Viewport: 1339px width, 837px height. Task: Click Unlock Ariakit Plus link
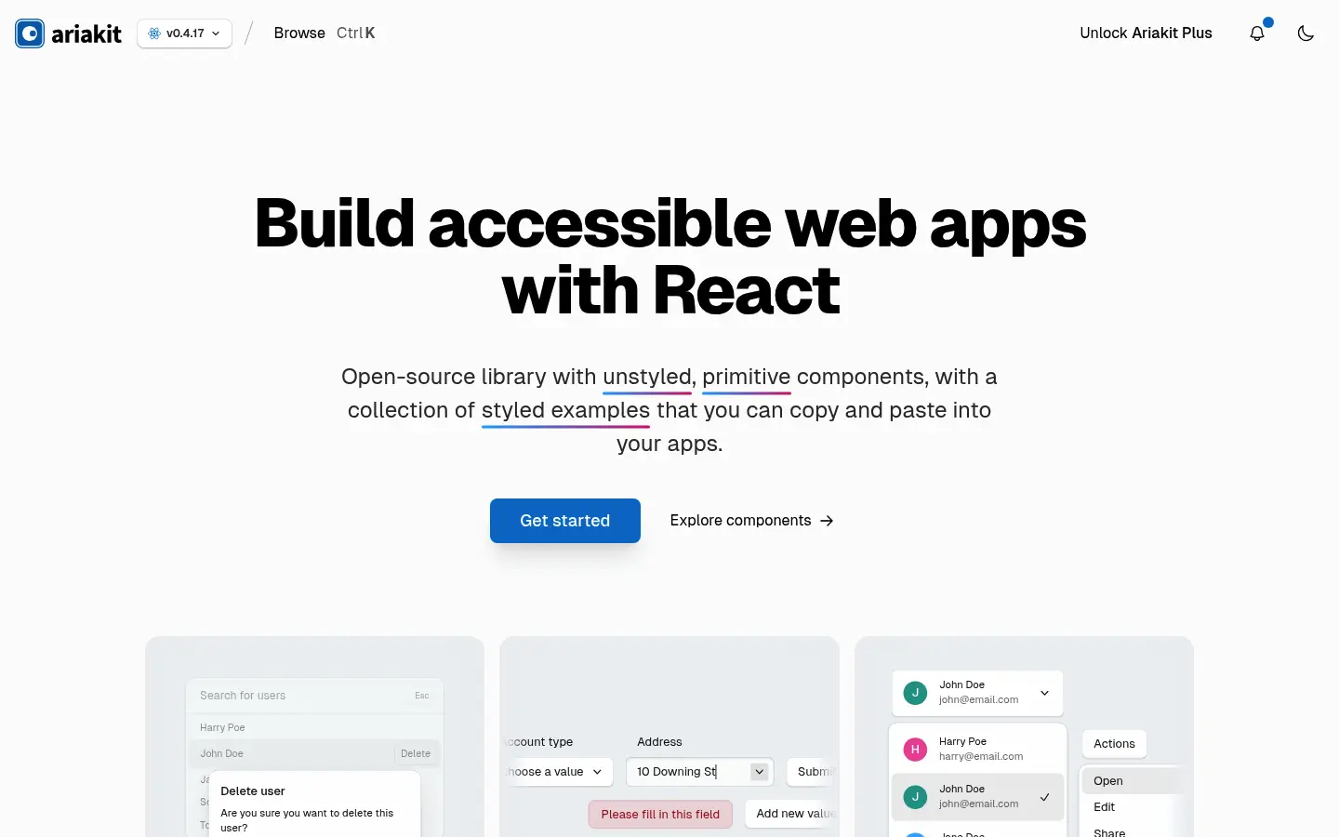coord(1146,33)
